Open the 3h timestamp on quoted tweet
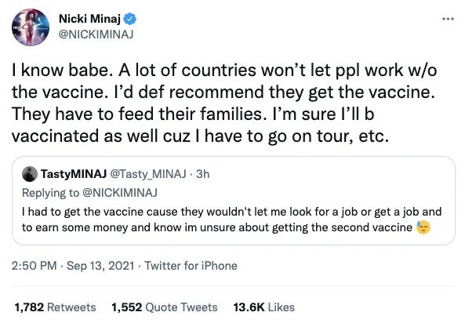The image size is (465, 323). (203, 174)
